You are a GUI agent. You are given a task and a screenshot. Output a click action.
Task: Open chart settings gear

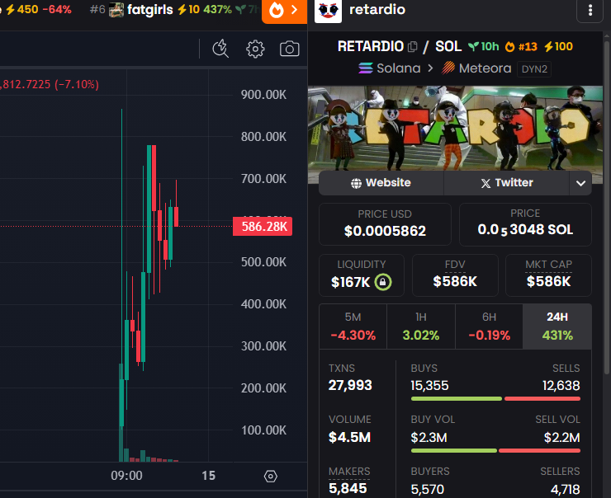(x=255, y=49)
